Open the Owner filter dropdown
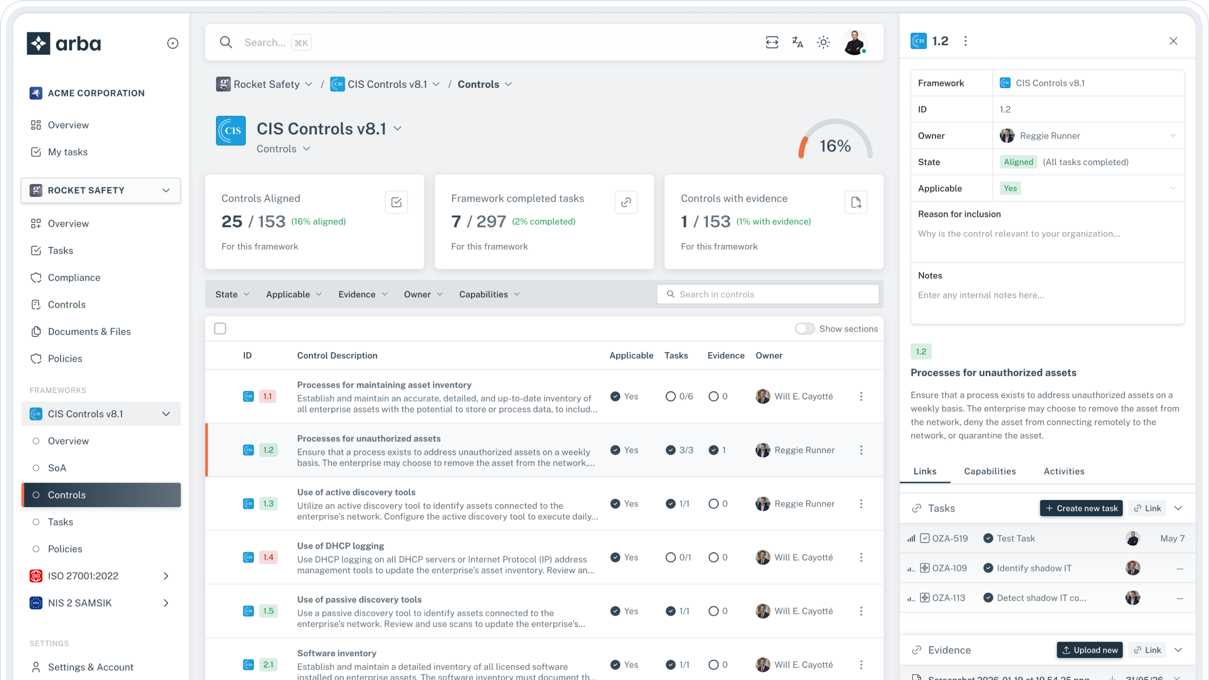 pyautogui.click(x=423, y=294)
